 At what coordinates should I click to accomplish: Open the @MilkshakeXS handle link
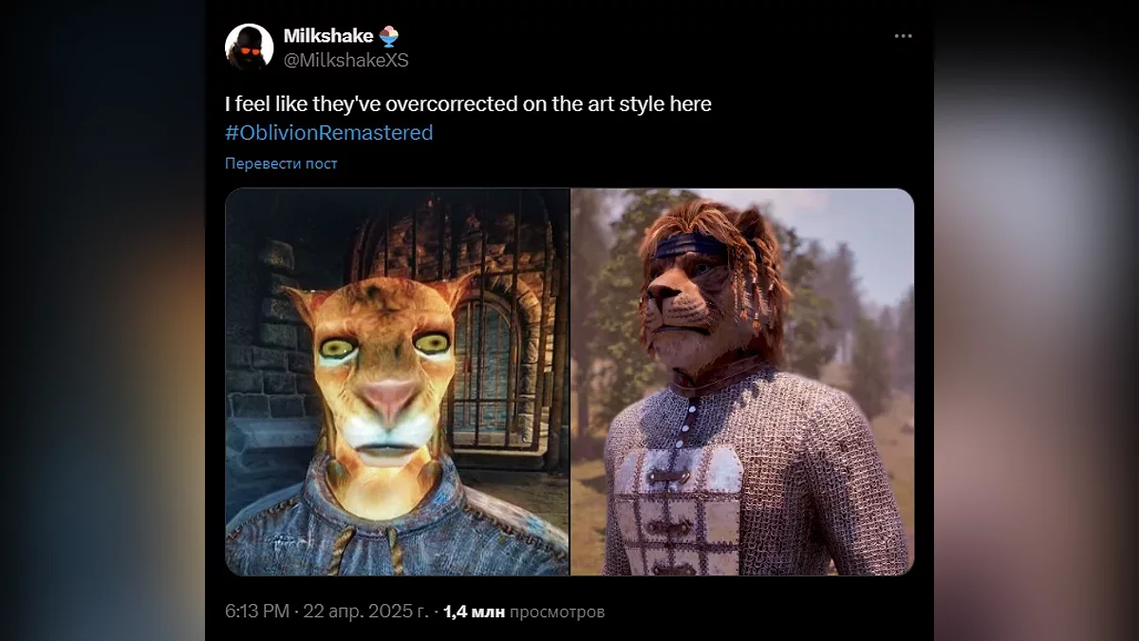345,60
